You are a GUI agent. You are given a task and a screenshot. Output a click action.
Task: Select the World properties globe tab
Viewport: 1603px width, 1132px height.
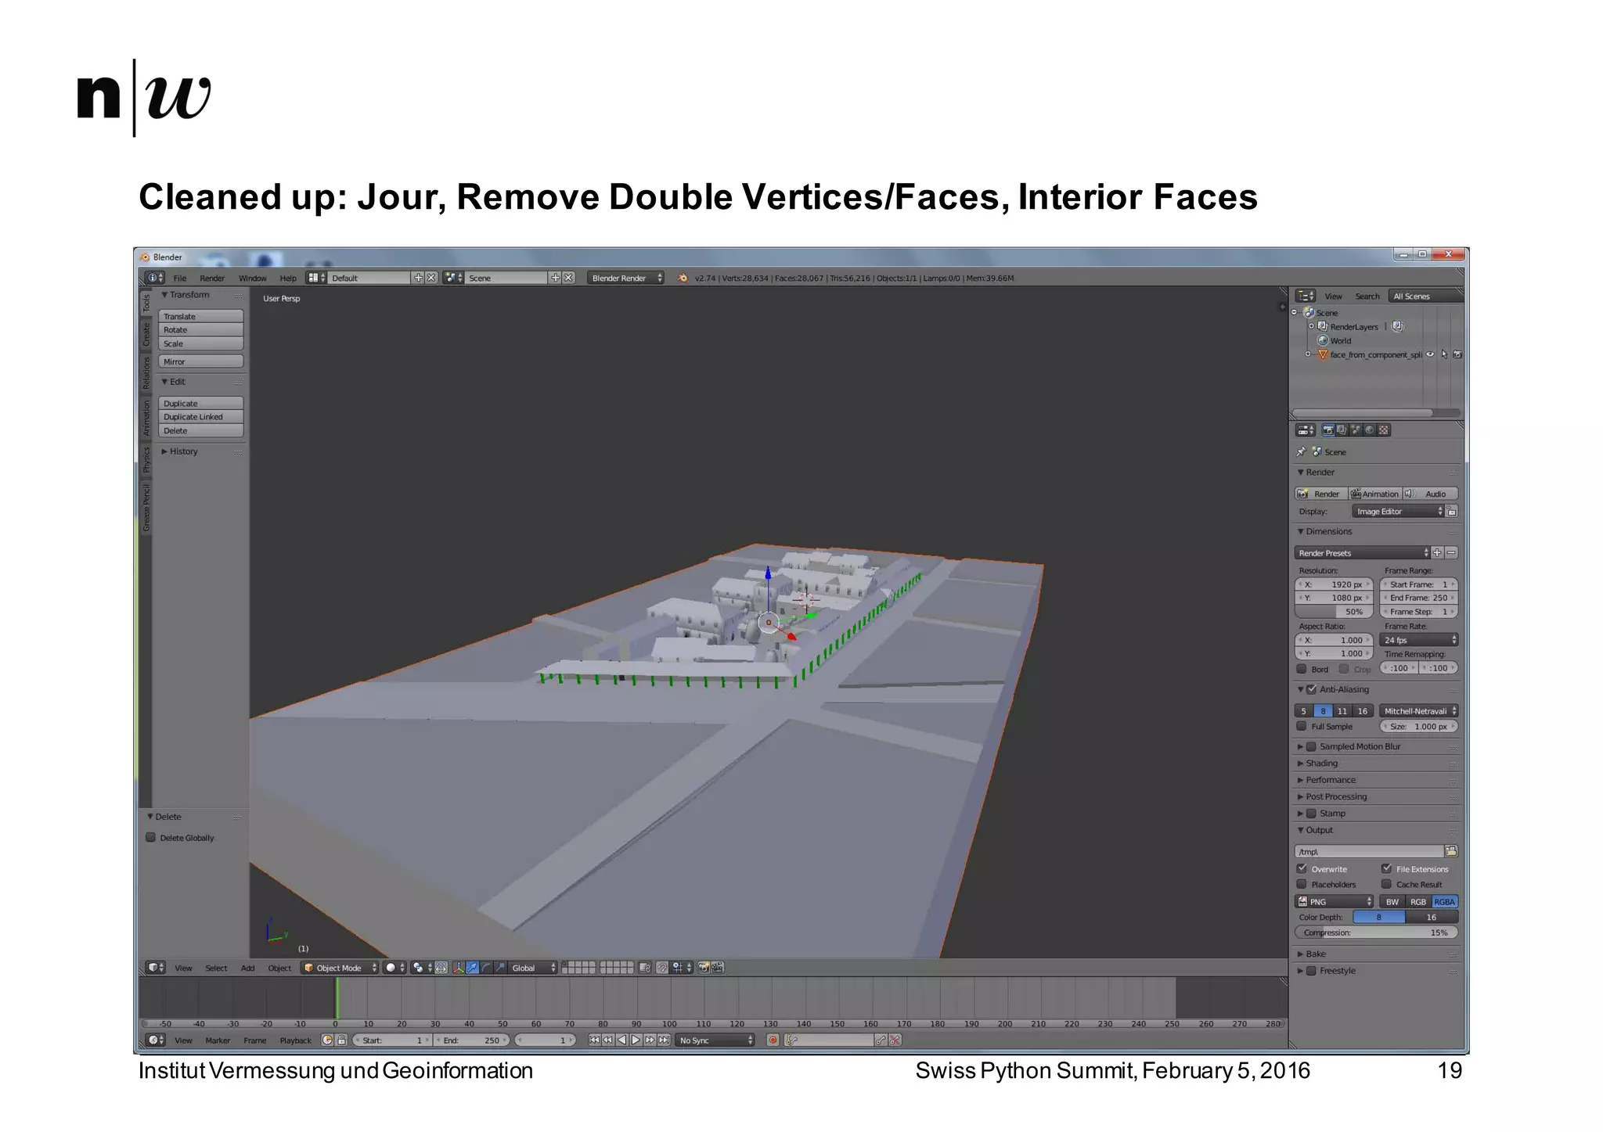pyautogui.click(x=1370, y=430)
